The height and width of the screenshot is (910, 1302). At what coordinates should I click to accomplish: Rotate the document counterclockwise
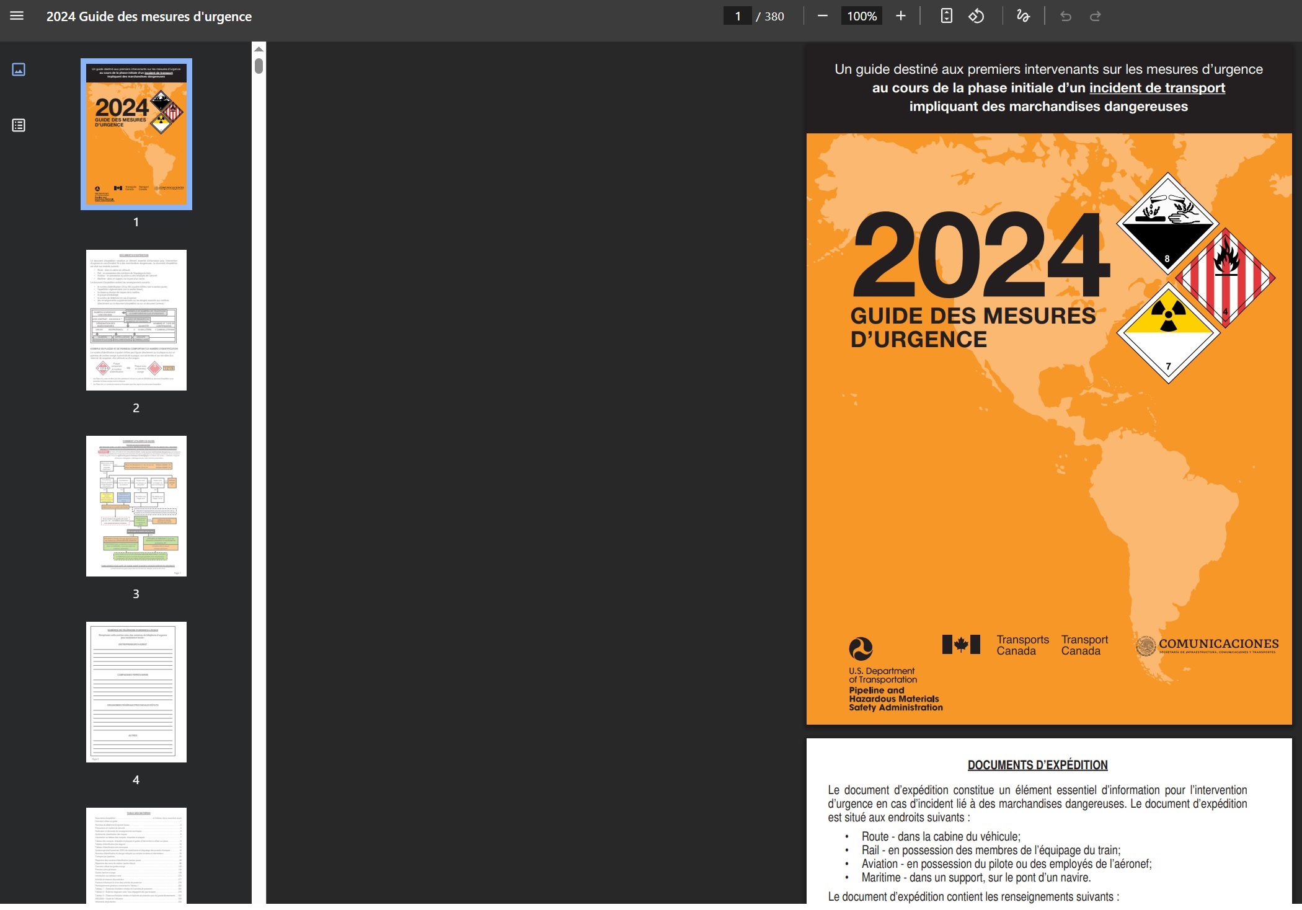(x=976, y=16)
